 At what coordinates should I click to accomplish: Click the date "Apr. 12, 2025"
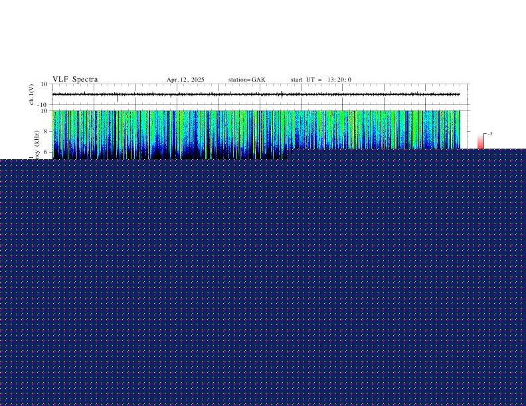click(185, 80)
